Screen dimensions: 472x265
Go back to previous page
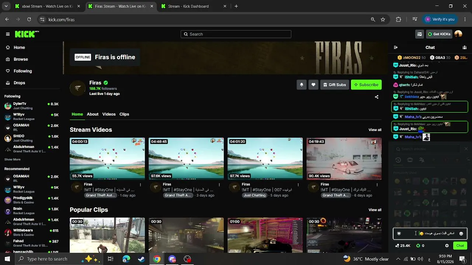coord(7,20)
